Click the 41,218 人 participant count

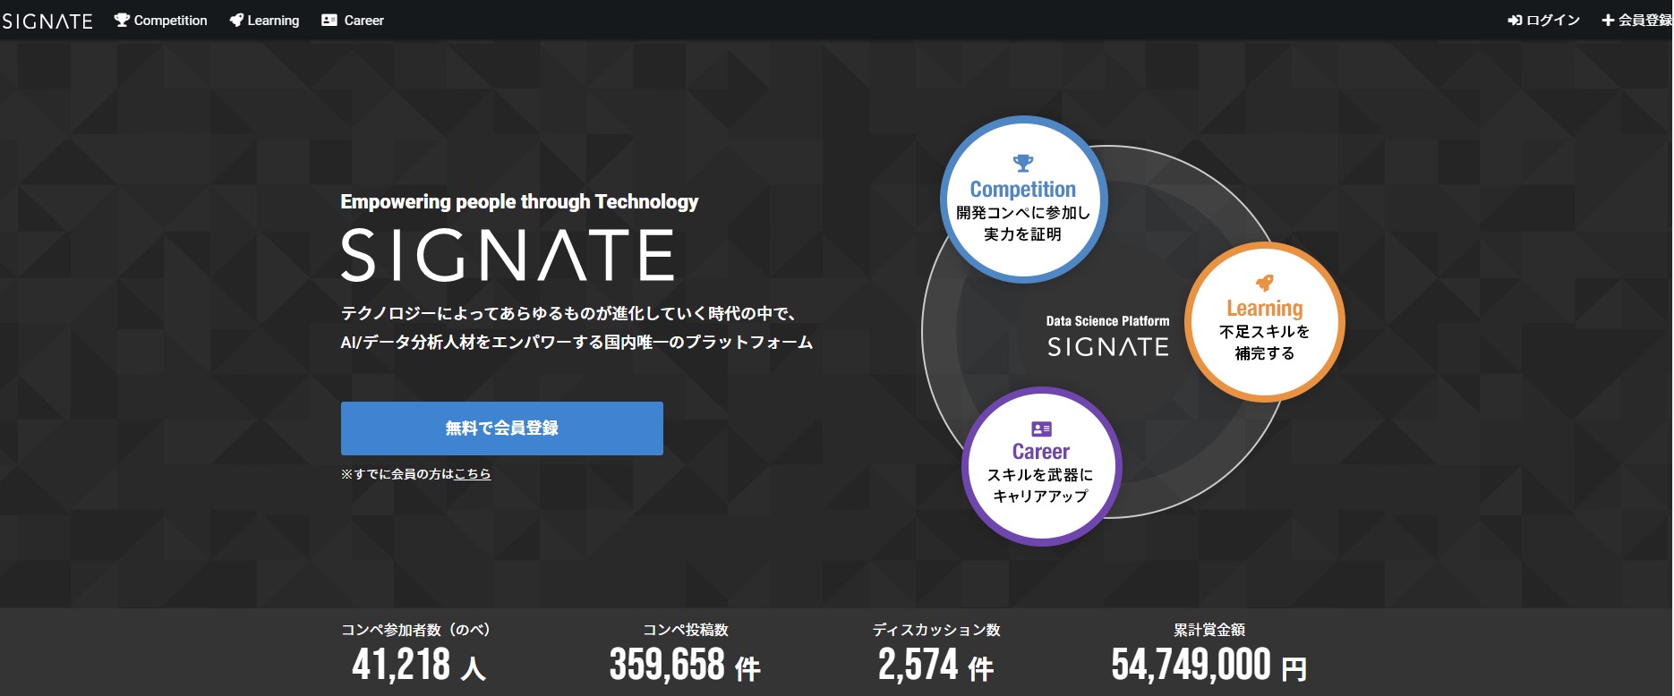click(x=419, y=665)
